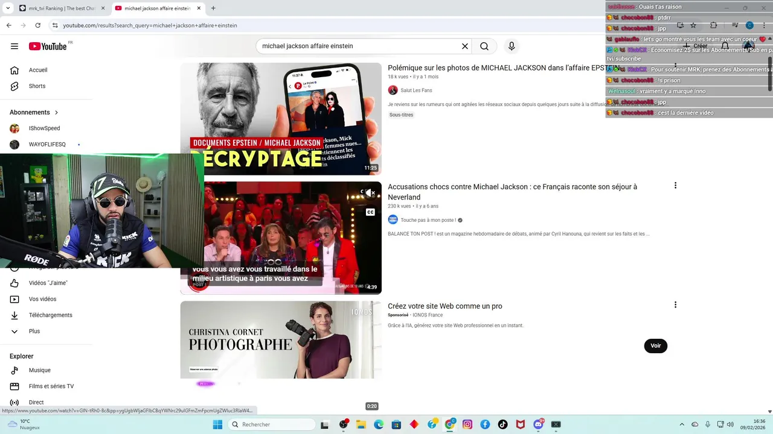Open YouTube notifications bell
Screen dimensions: 773x434
[x=725, y=46]
